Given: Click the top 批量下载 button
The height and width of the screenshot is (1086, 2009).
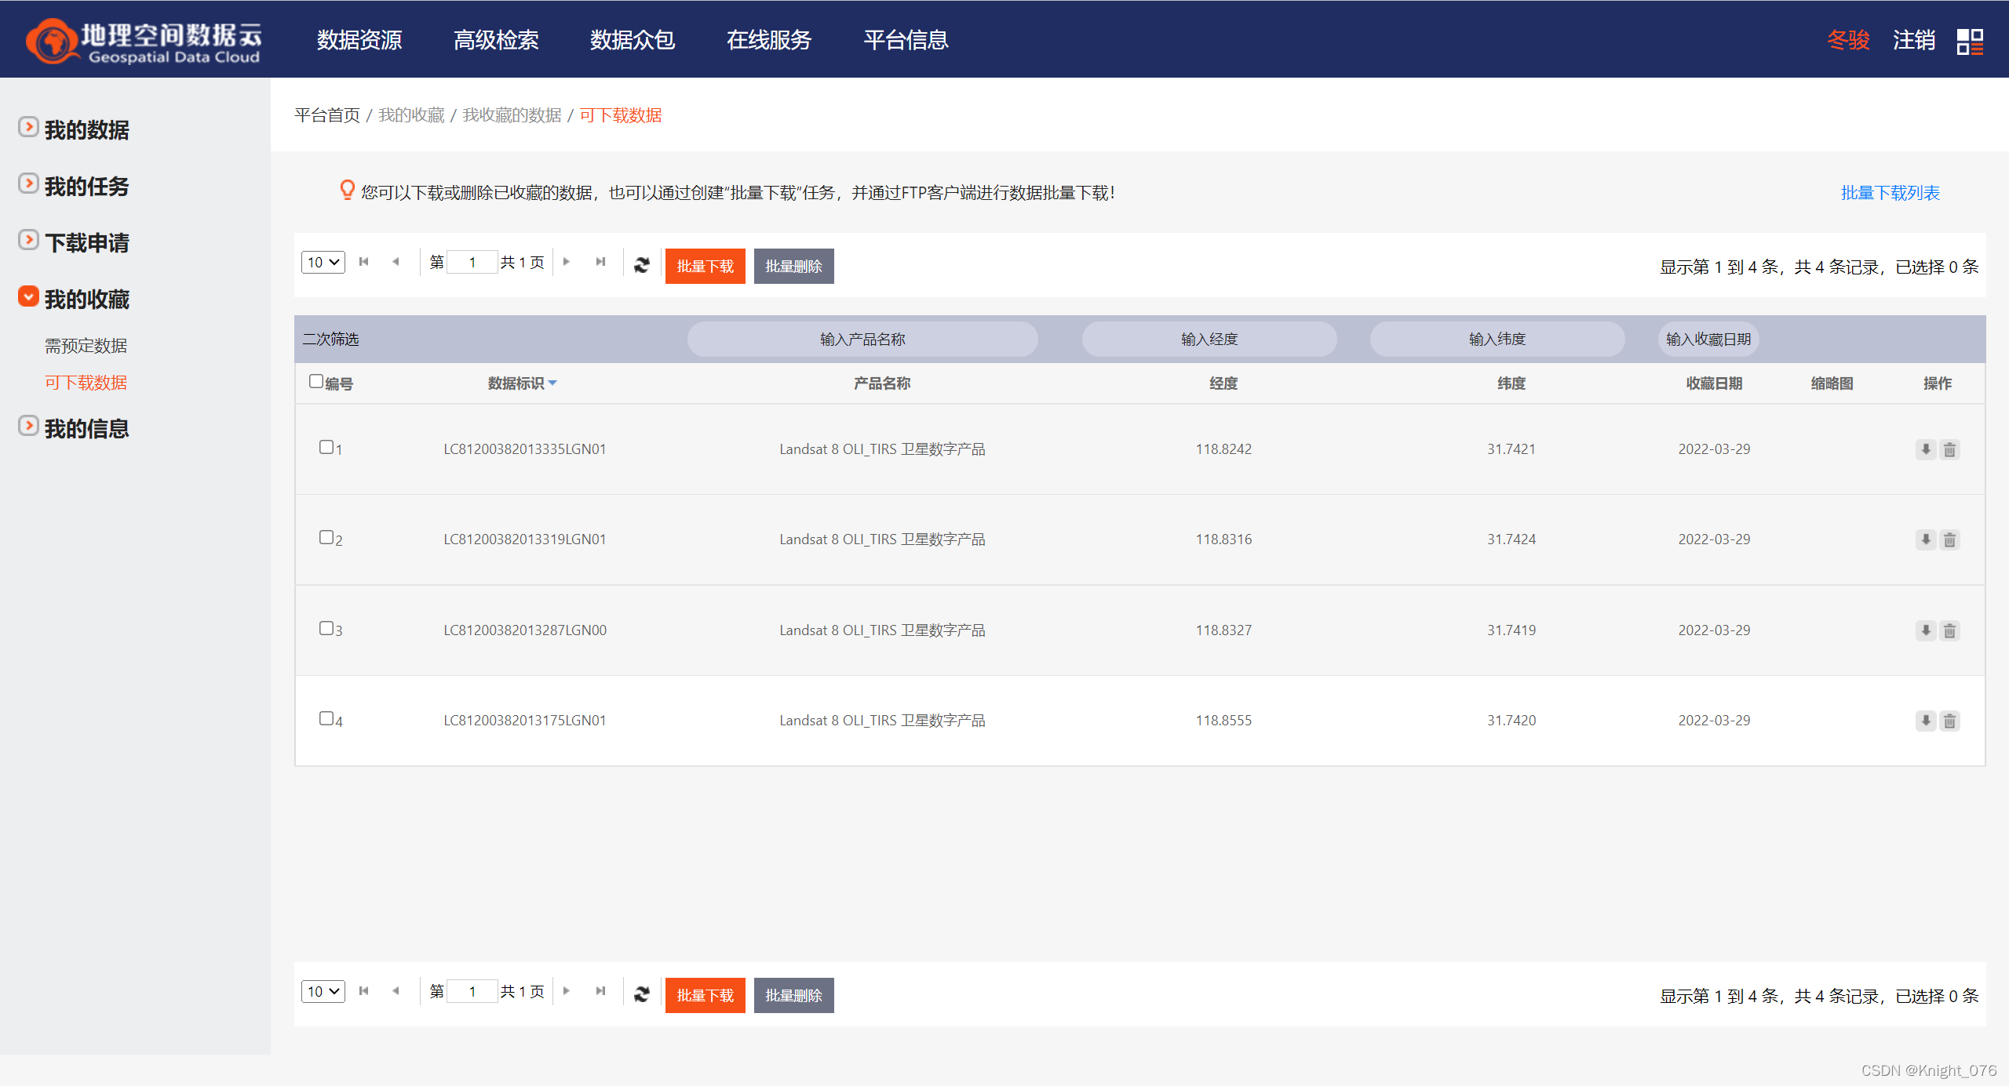Looking at the screenshot, I should coord(705,266).
